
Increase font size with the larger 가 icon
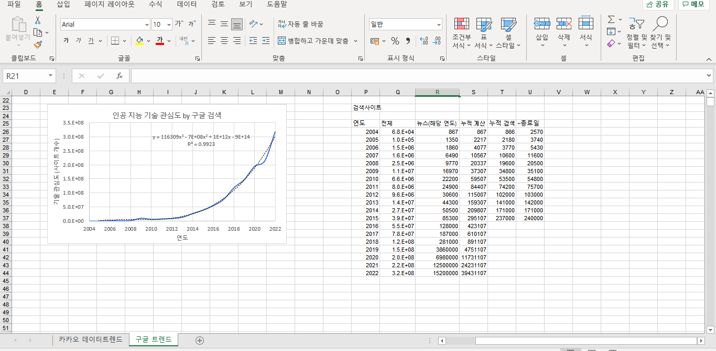179,24
